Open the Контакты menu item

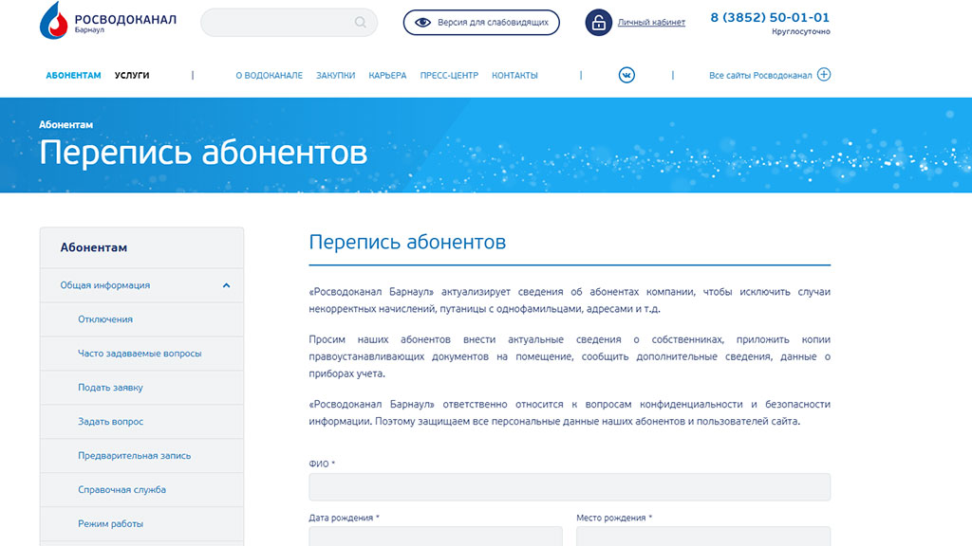(514, 76)
